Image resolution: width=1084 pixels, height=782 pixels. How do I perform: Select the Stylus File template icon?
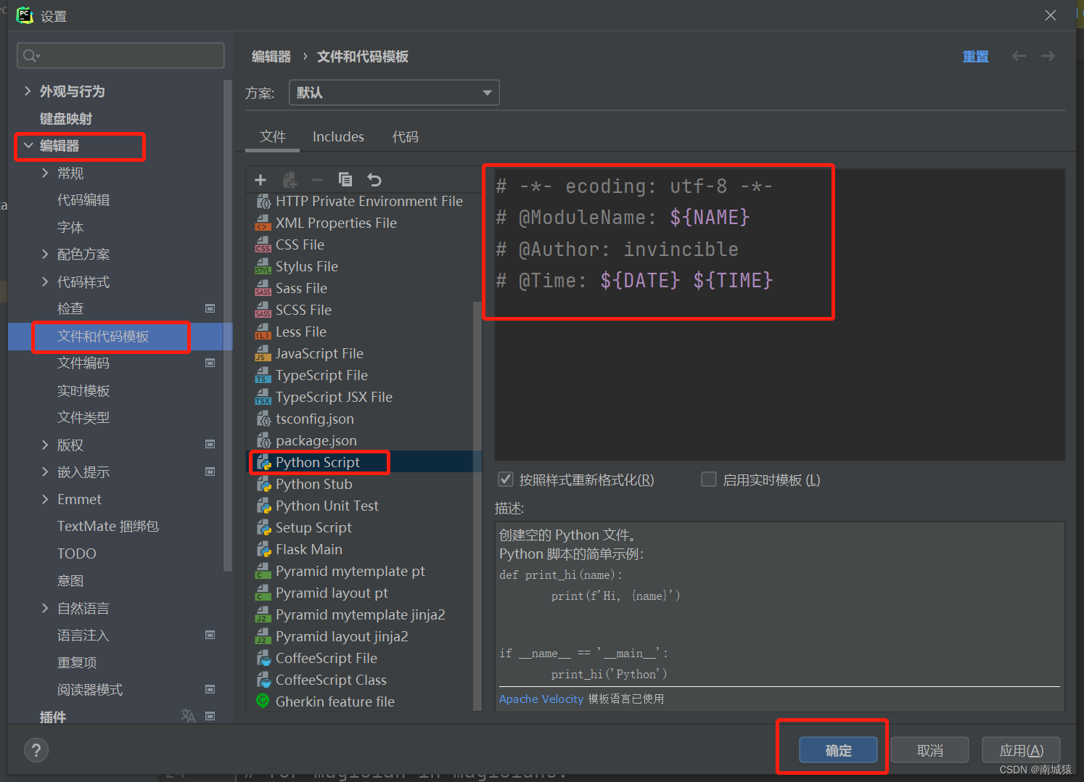263,267
